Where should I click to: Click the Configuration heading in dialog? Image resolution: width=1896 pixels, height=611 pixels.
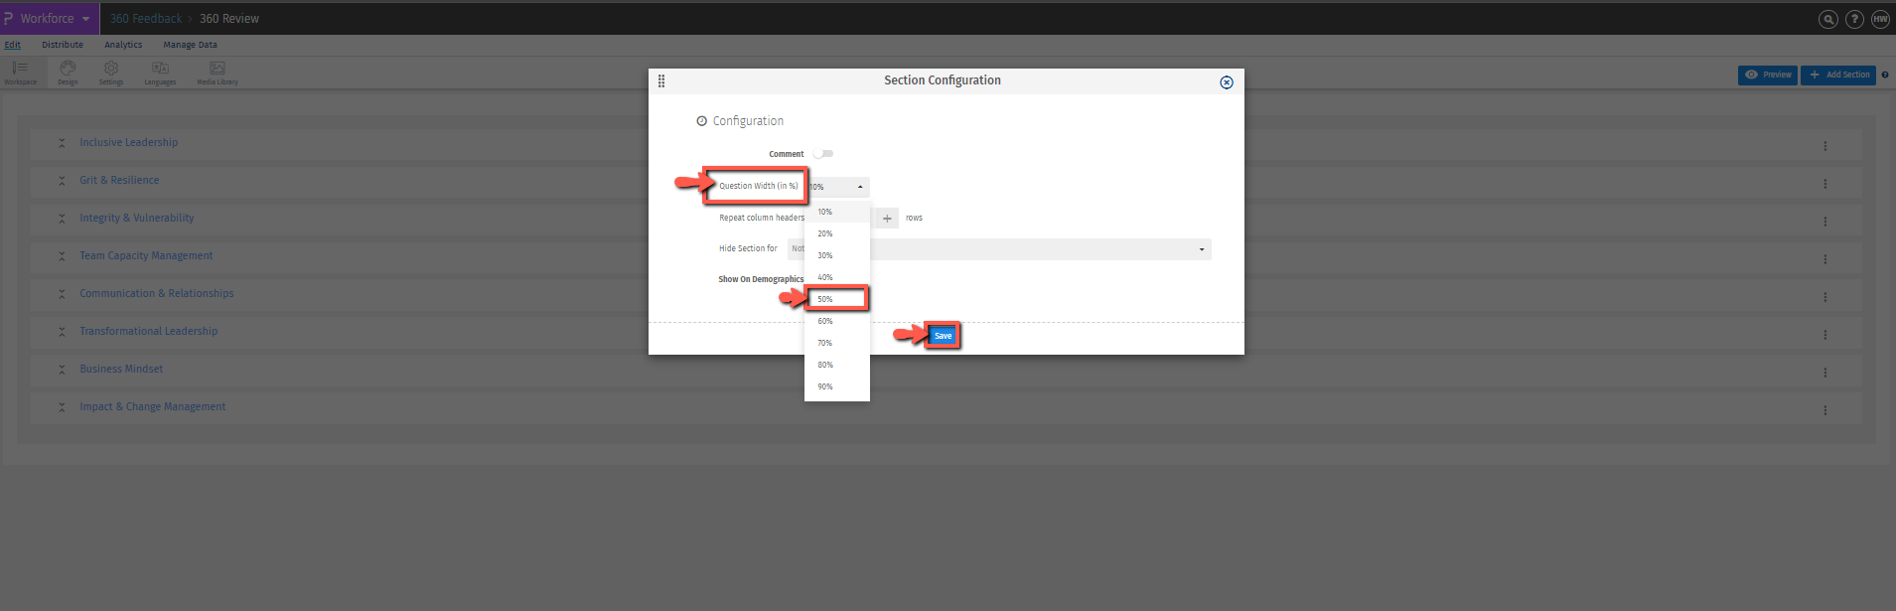tap(748, 121)
